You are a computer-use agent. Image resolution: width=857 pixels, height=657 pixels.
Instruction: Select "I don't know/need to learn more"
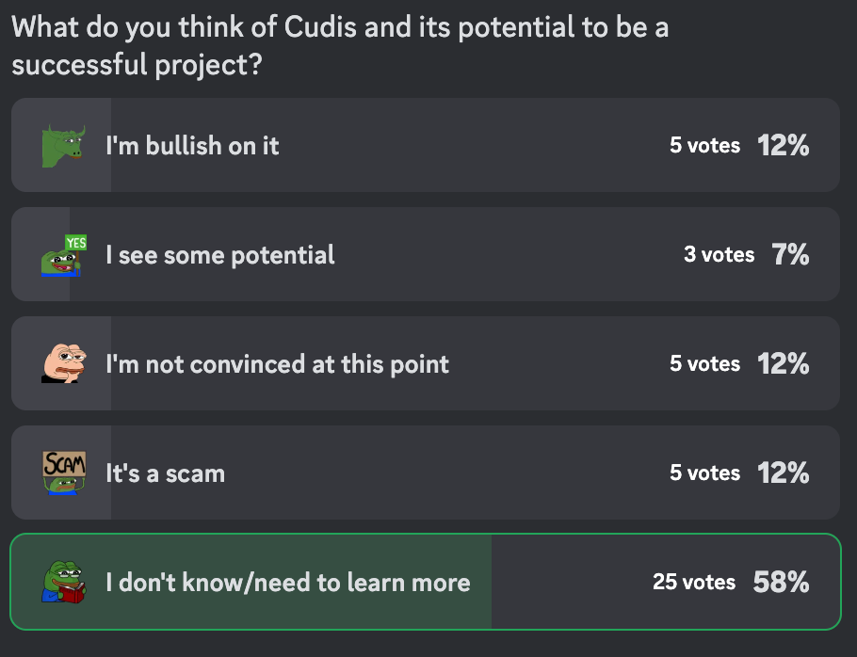(x=287, y=582)
